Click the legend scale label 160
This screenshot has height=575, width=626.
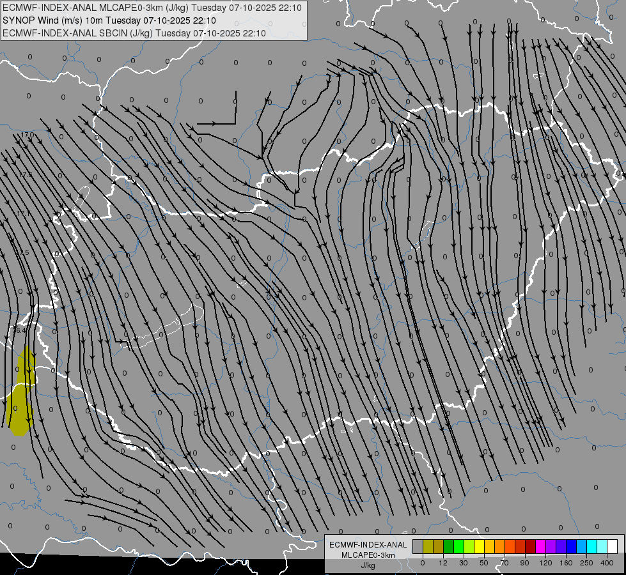click(566, 563)
